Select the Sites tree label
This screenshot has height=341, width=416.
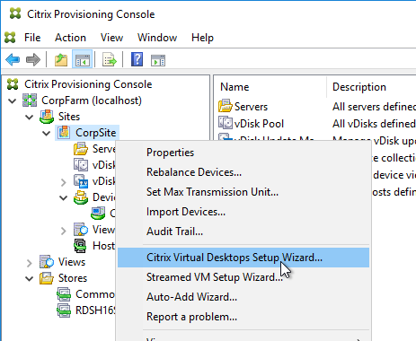click(69, 117)
